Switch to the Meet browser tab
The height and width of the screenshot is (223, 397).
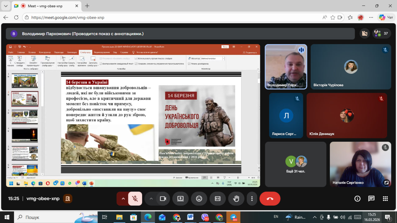(x=47, y=6)
